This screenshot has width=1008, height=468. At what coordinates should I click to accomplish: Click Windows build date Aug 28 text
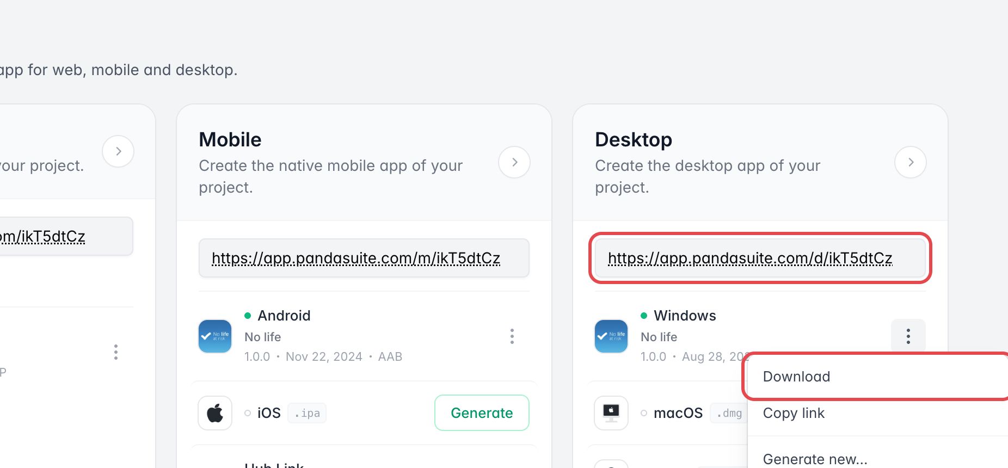715,356
